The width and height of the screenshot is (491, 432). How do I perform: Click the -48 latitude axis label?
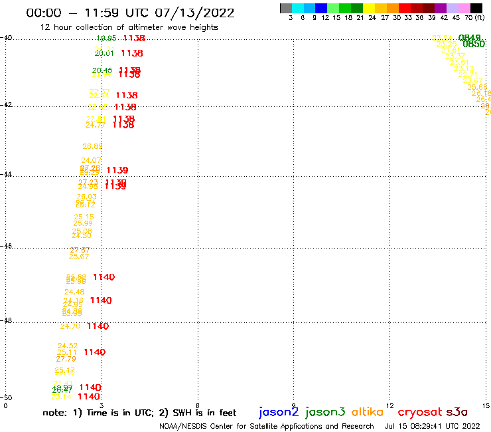(x=6, y=320)
